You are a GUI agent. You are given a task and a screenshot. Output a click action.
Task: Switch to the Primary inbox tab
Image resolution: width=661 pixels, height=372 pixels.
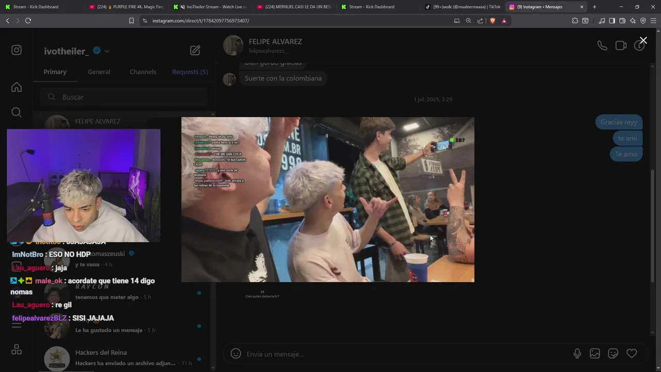(x=55, y=72)
